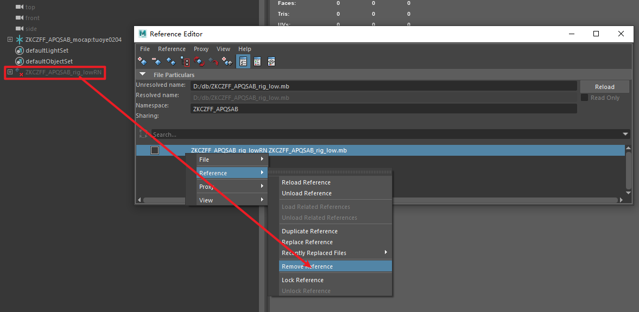Choose Remove Reference from context menu
639x312 pixels.
[307, 266]
